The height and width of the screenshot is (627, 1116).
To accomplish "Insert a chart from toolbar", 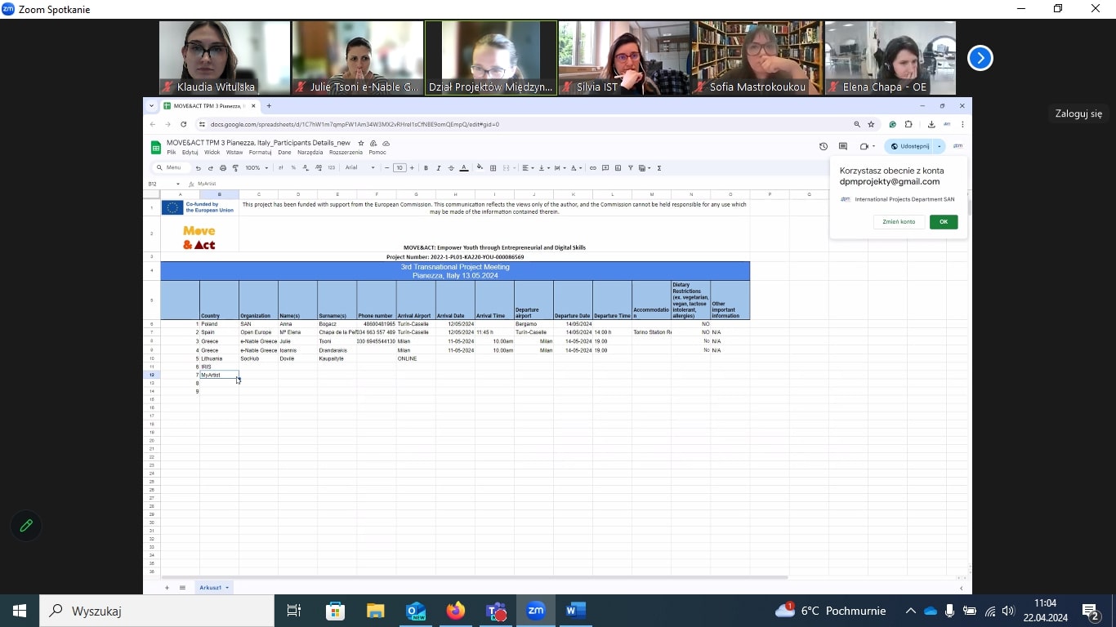I will click(x=618, y=168).
